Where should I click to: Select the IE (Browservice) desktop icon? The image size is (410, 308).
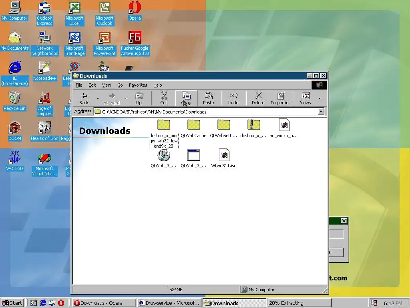pos(14,74)
